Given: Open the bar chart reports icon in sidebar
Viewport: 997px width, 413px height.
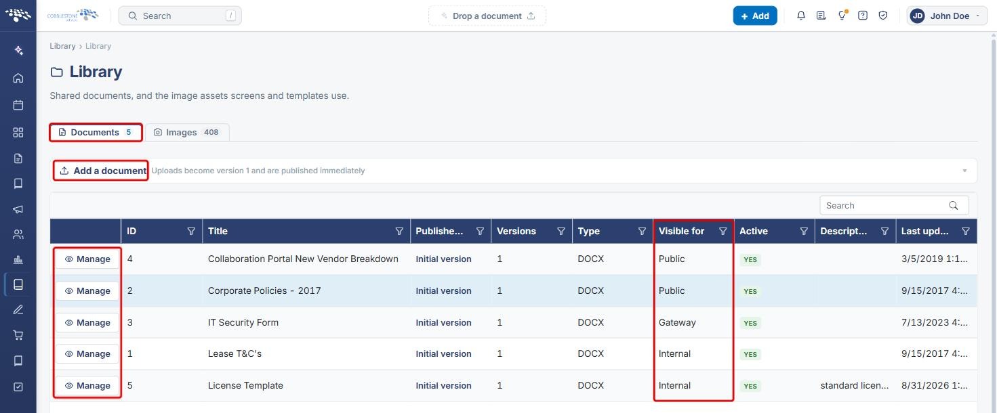Looking at the screenshot, I should coord(18,260).
